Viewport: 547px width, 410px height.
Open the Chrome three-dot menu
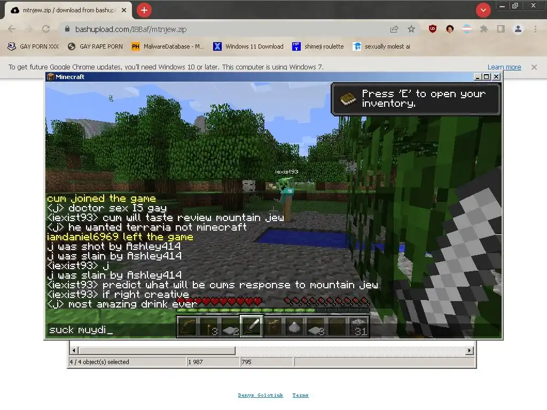[535, 29]
